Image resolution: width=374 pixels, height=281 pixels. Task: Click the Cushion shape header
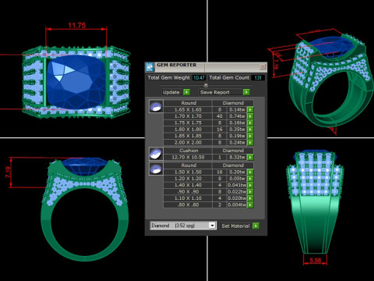point(189,151)
